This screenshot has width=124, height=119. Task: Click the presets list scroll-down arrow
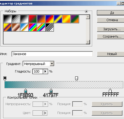(88, 42)
